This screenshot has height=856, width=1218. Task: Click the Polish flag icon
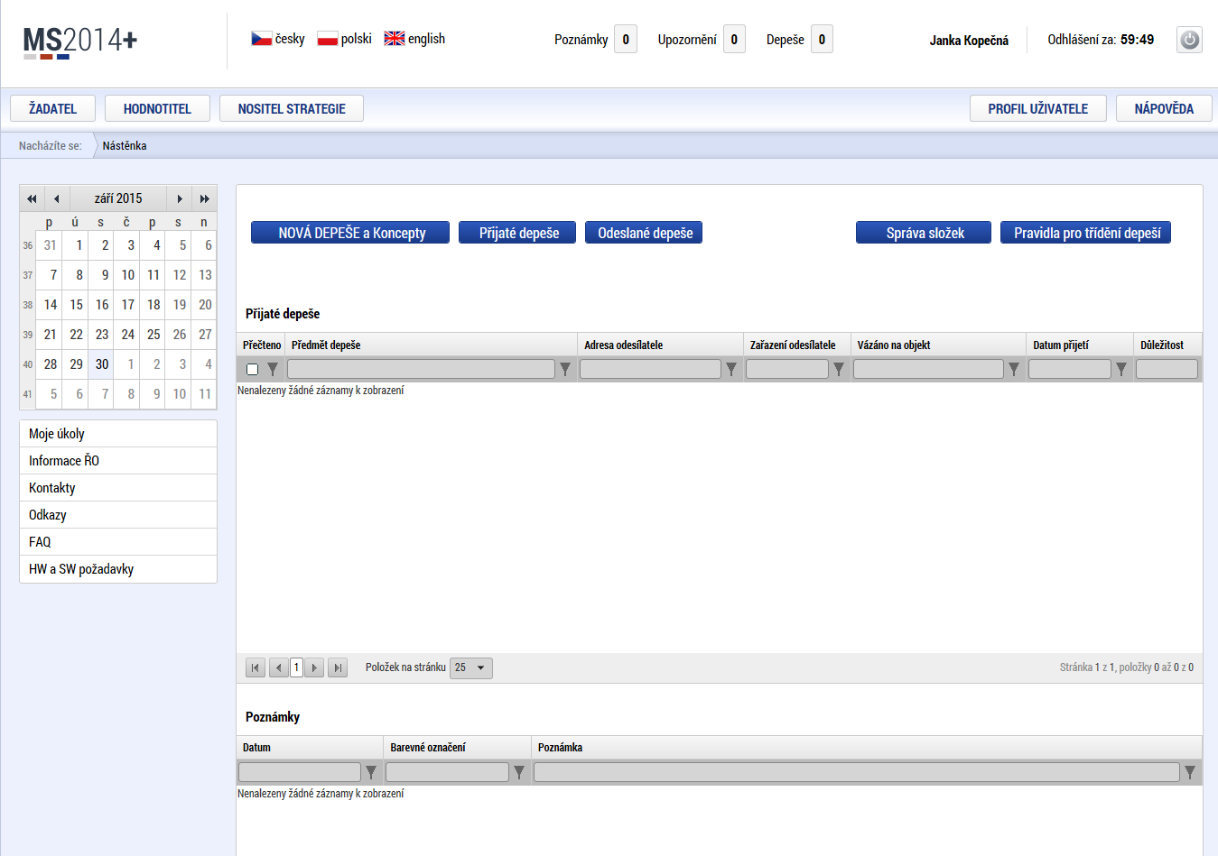pyautogui.click(x=328, y=39)
